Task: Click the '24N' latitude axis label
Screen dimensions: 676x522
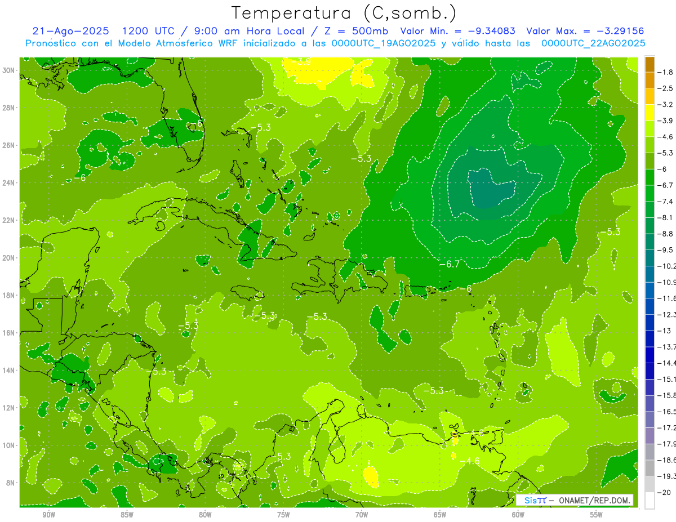Action: pyautogui.click(x=9, y=183)
